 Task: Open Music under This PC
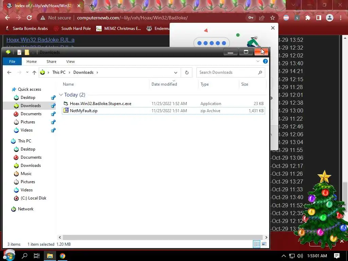click(26, 174)
